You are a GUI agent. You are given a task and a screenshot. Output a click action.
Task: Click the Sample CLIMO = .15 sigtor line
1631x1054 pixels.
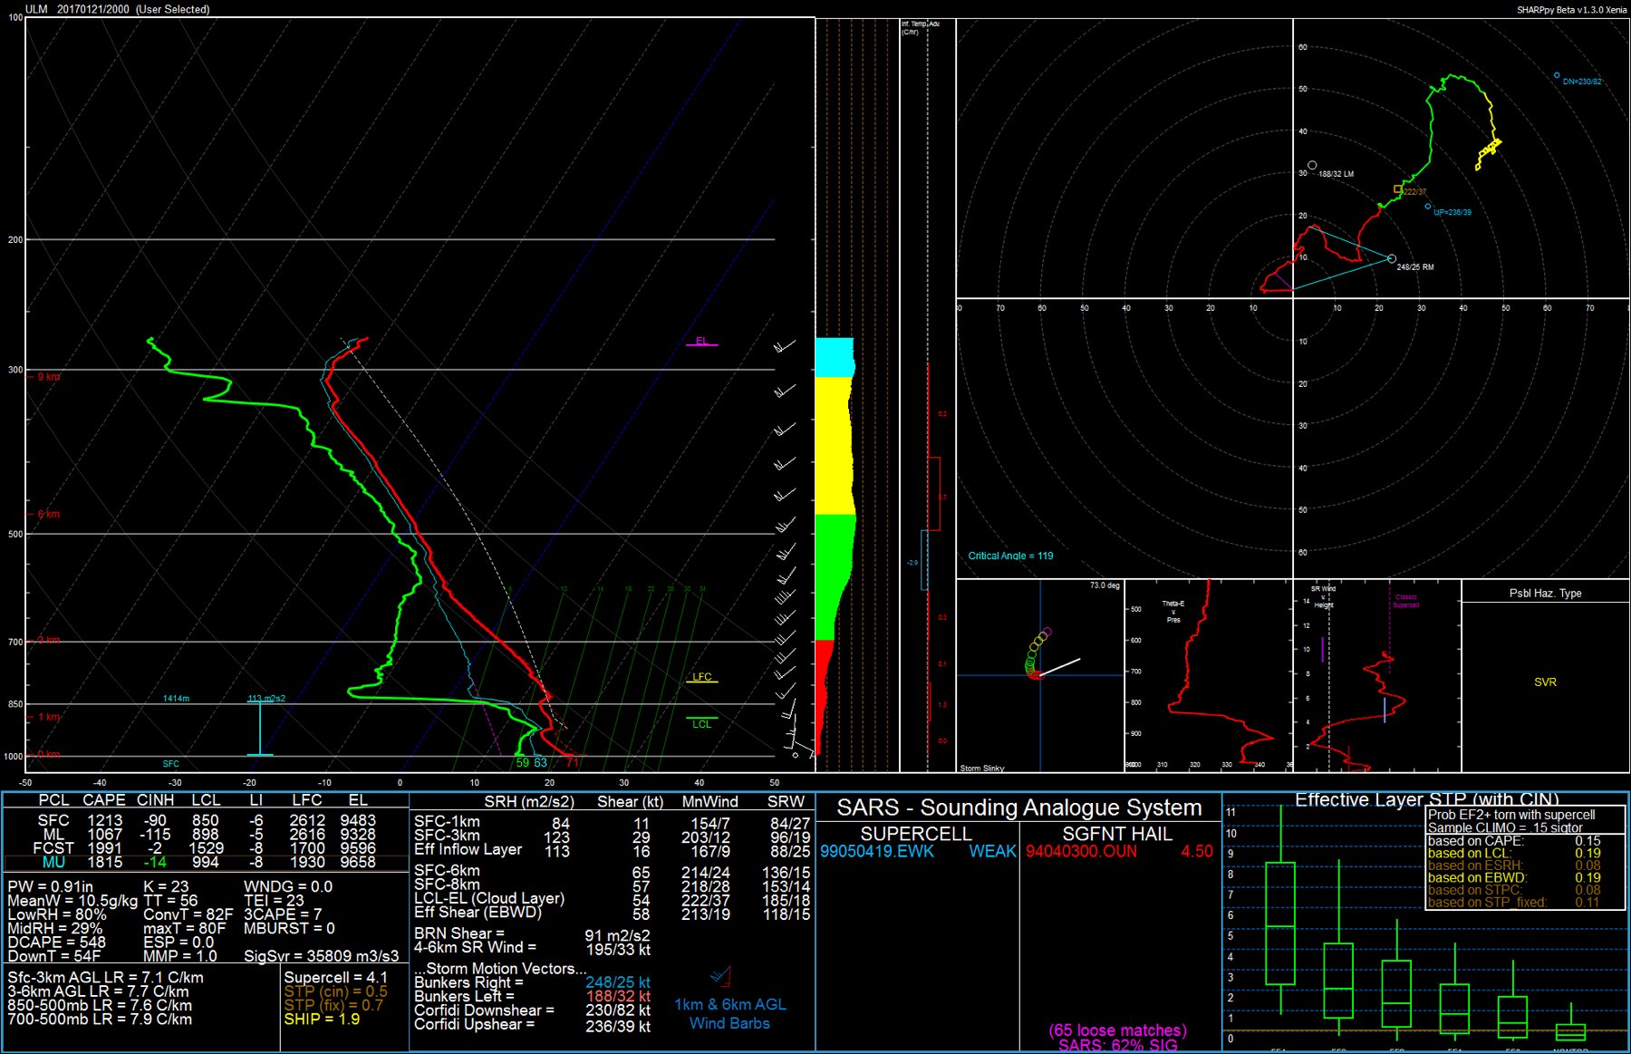[1505, 827]
